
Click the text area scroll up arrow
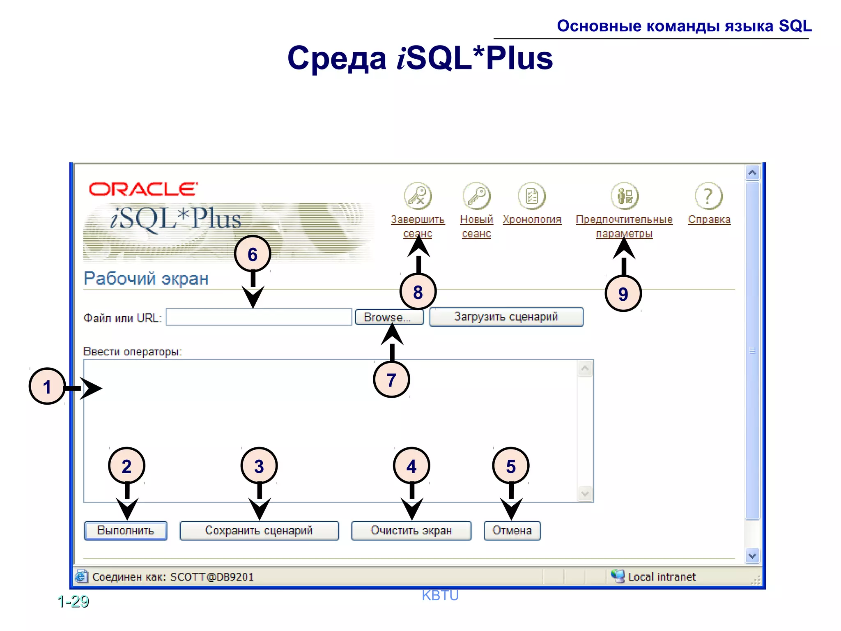585,368
